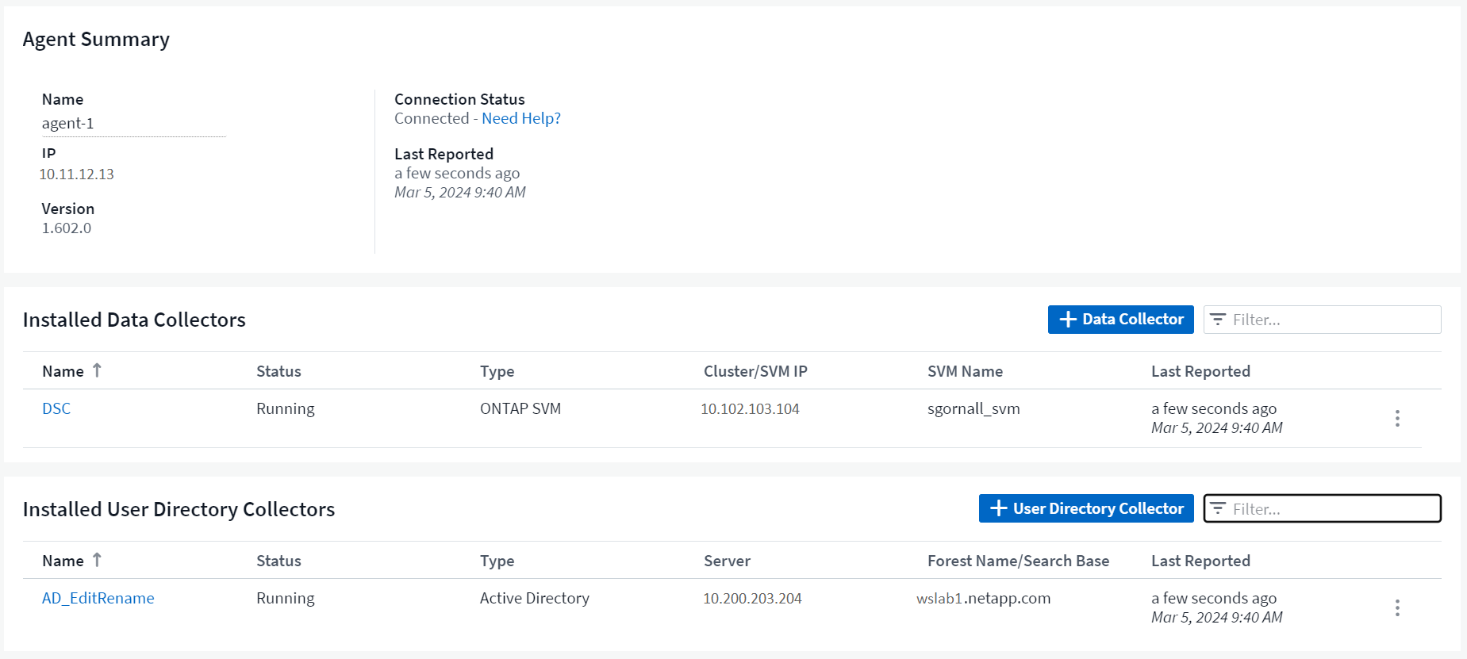Click Status header in Data Collectors table
The image size is (1467, 659).
tap(278, 371)
